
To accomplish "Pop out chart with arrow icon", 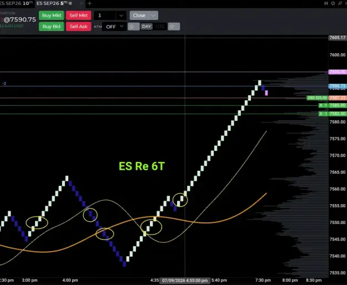I will [x=340, y=3].
